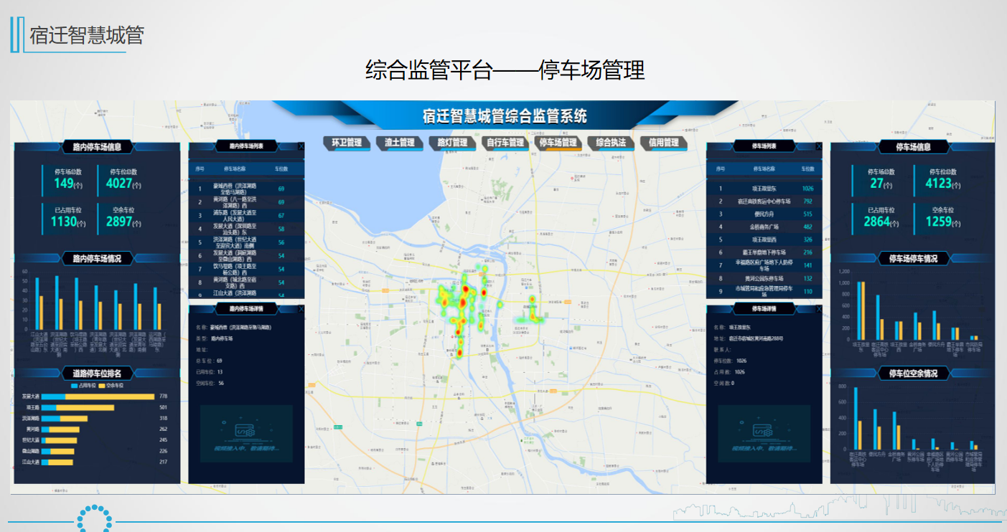Switch to the 信用管理 tab
This screenshot has height=532, width=1007.
click(x=664, y=143)
